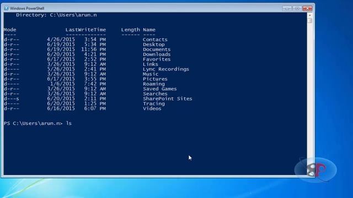
Task: Click the PowerShell vertical scrollbar thumb
Action: point(310,20)
